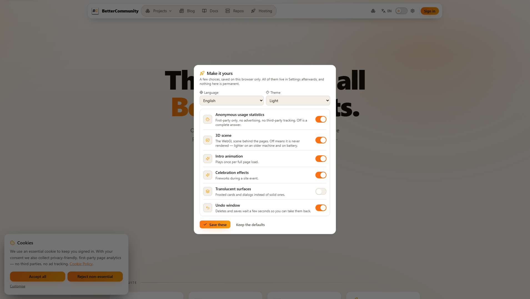Enable Translucent surfaces toggle

pyautogui.click(x=321, y=191)
